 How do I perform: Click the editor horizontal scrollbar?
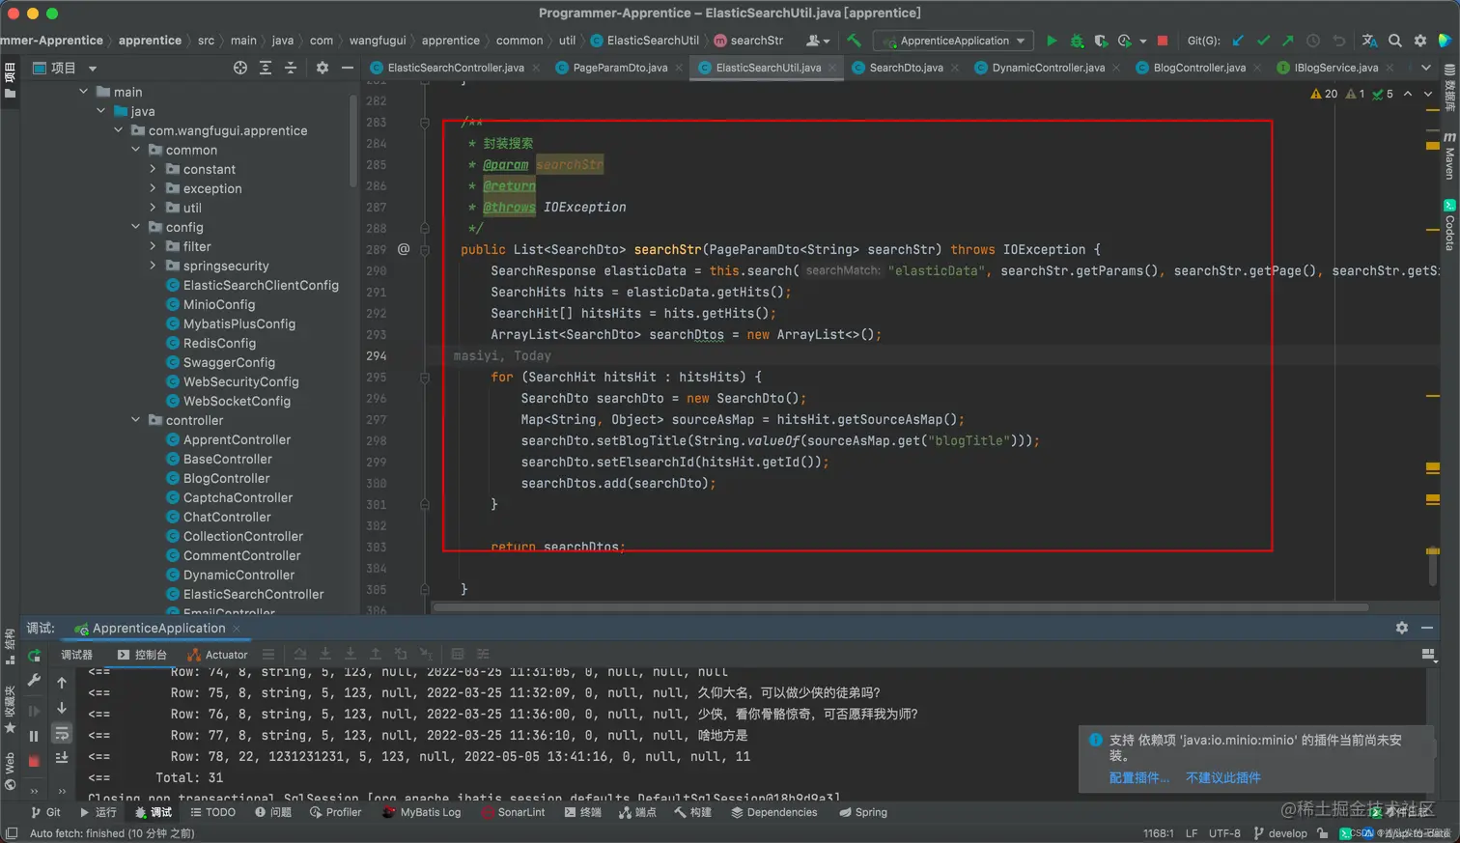click(900, 607)
